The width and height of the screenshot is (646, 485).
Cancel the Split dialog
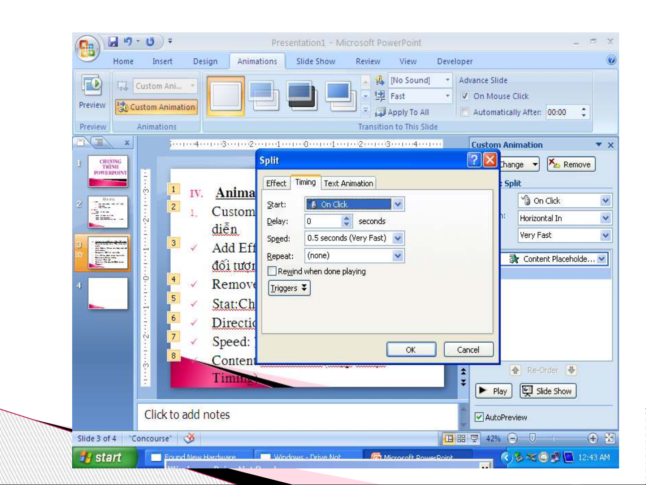(x=468, y=350)
